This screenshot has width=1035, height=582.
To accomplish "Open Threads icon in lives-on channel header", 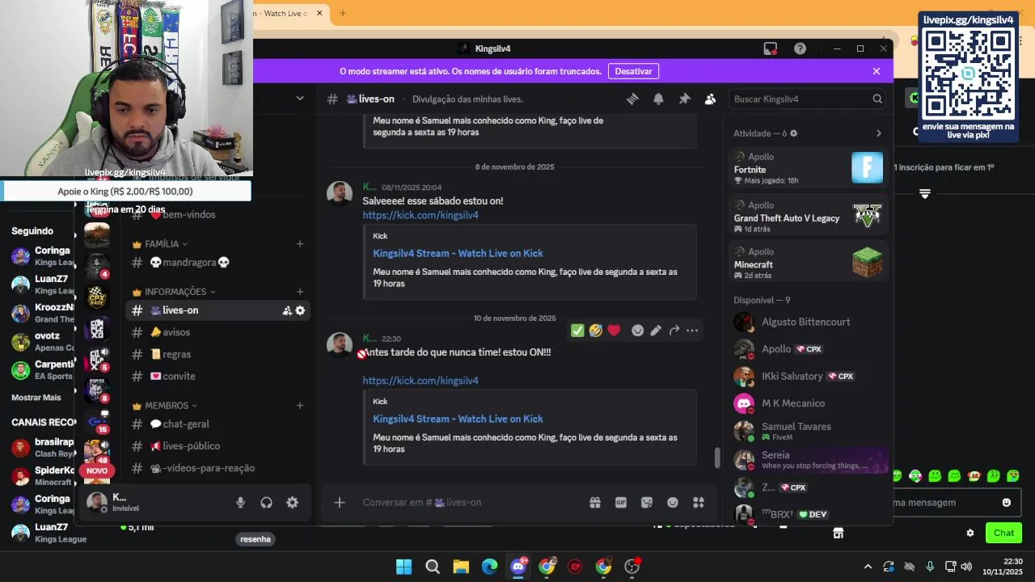I will 632,99.
